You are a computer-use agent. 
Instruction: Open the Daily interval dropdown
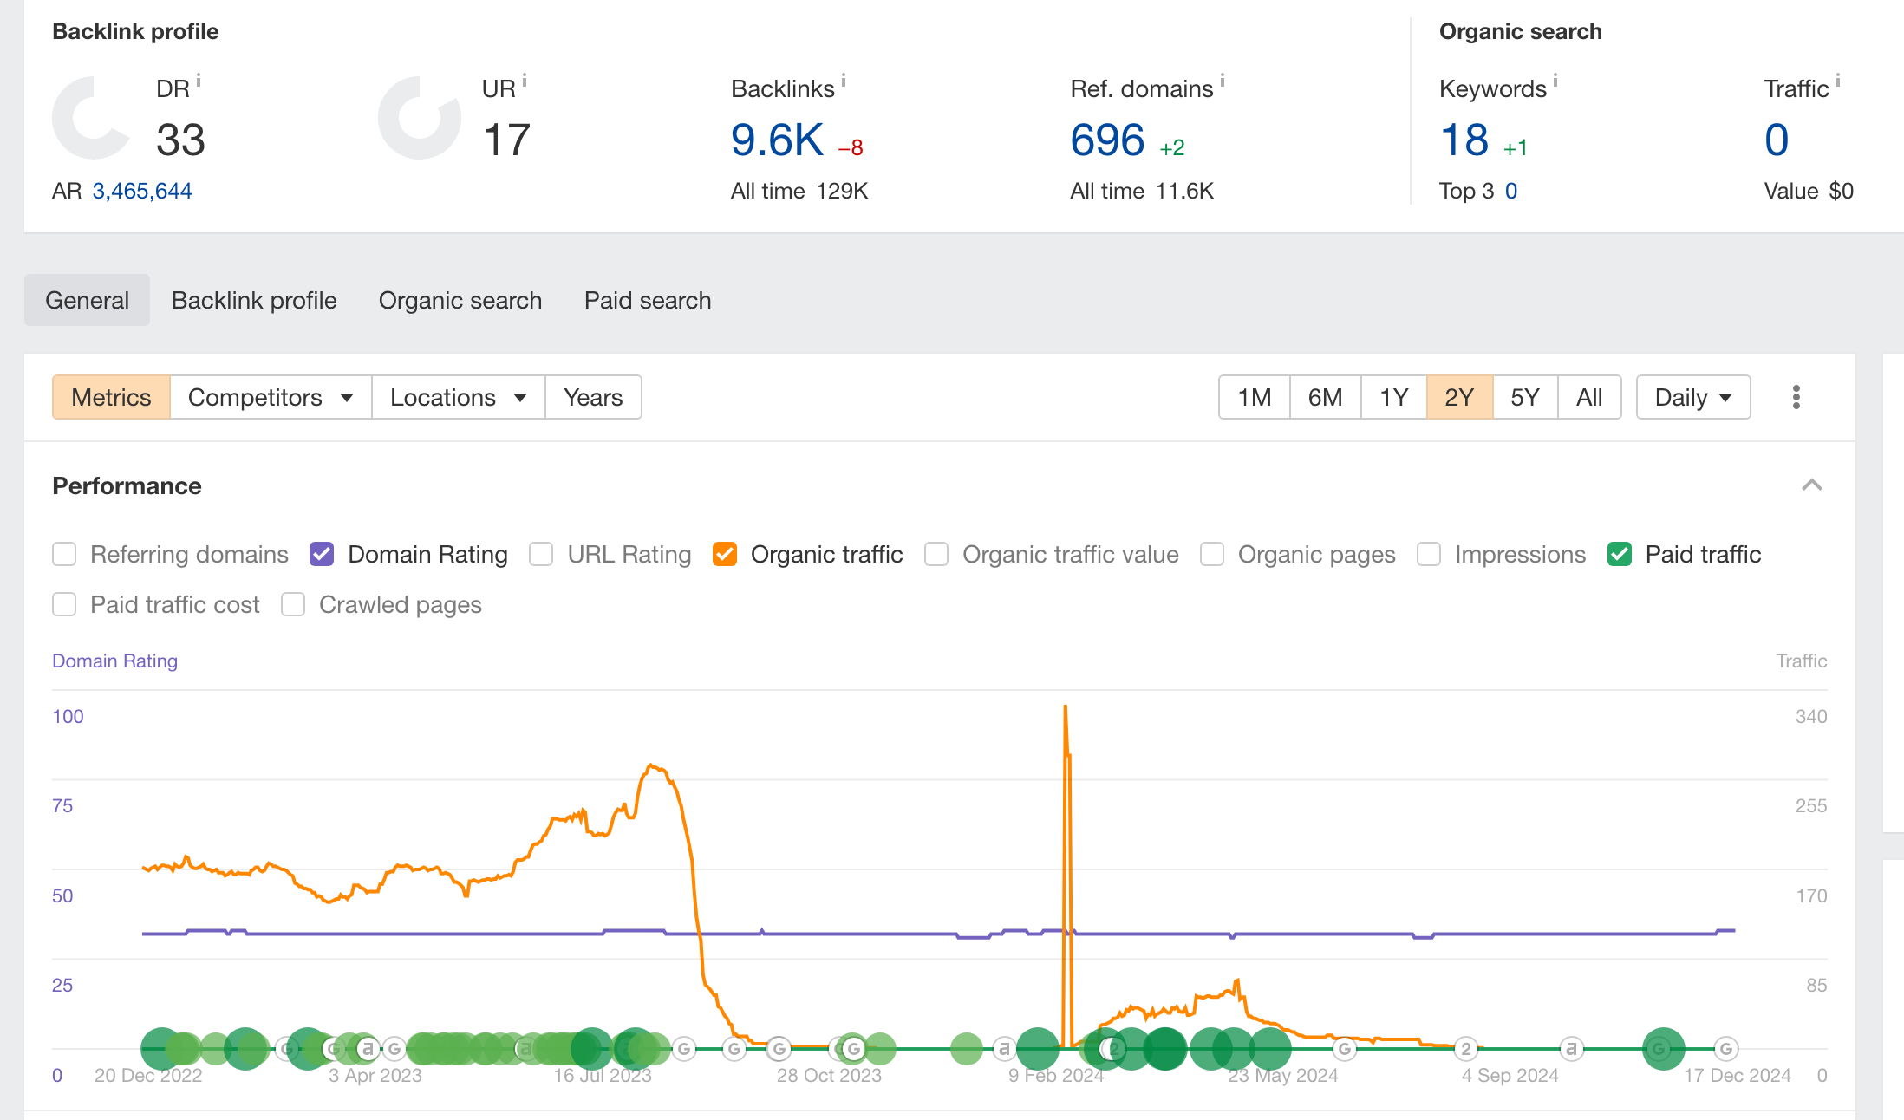[x=1693, y=397]
